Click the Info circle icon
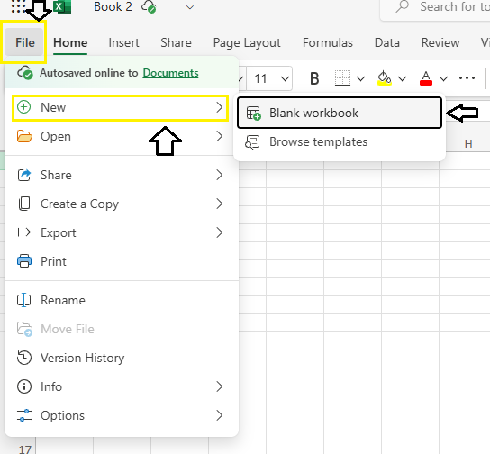This screenshot has height=454, width=490. tap(24, 386)
